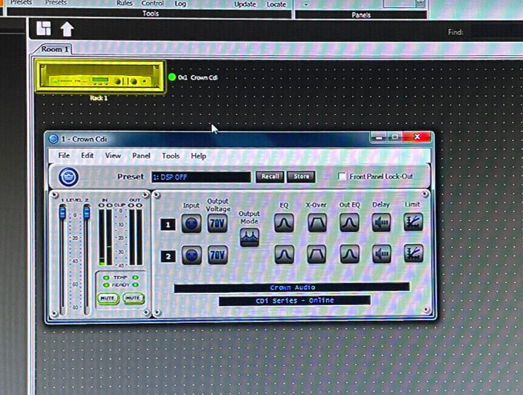Minimize the Crown Cdi window

[x=379, y=137]
